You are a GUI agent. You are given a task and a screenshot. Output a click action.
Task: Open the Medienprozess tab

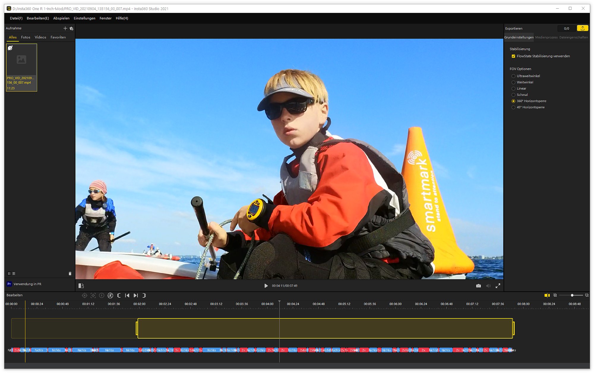(x=546, y=37)
